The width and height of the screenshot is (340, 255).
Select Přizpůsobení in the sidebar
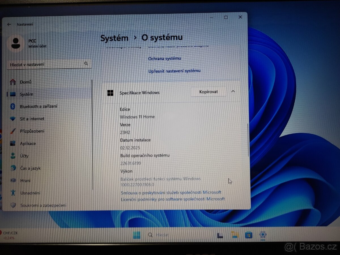tap(32, 131)
